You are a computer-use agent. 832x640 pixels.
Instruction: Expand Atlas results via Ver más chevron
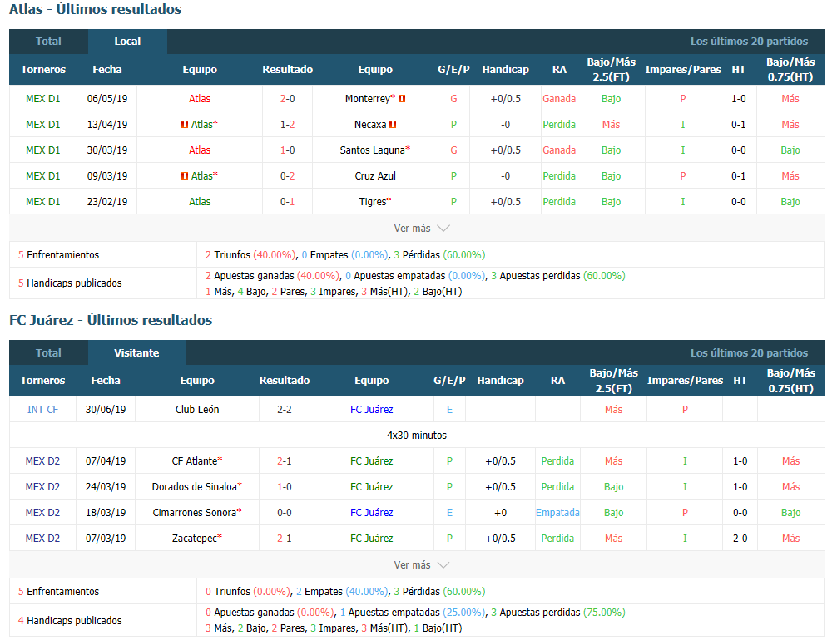(x=443, y=229)
